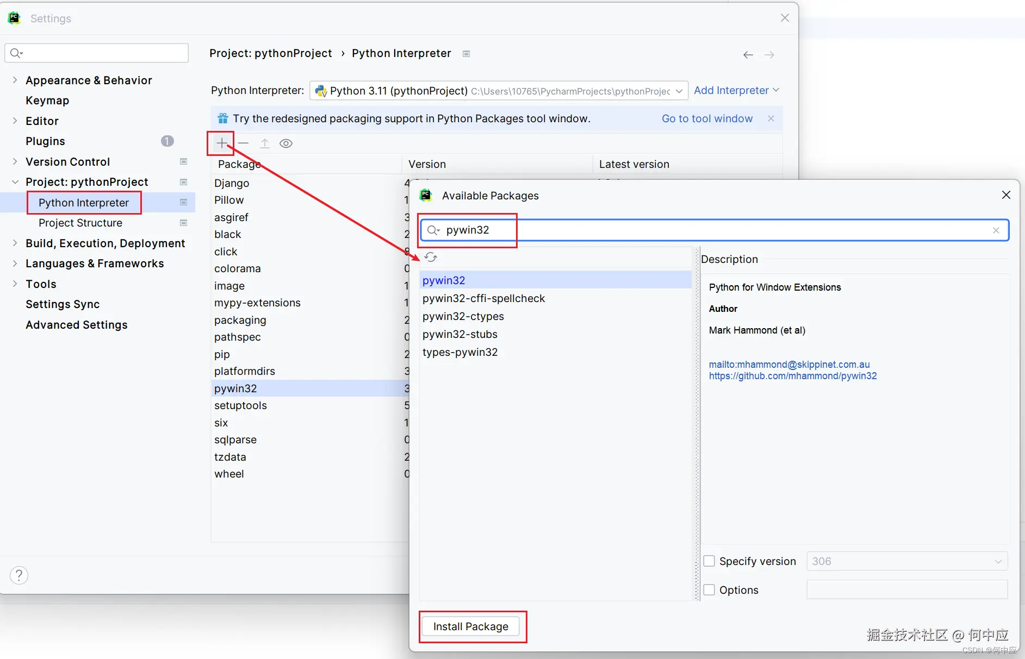Open the version 306 dropdown
Image resolution: width=1025 pixels, height=659 pixels.
point(907,561)
